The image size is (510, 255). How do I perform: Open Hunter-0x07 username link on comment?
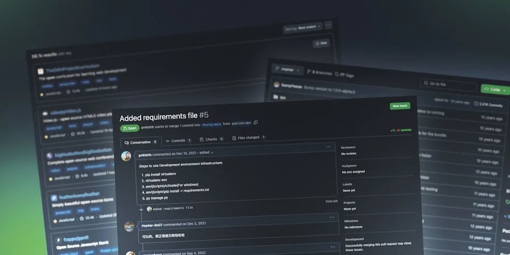tap(152, 225)
